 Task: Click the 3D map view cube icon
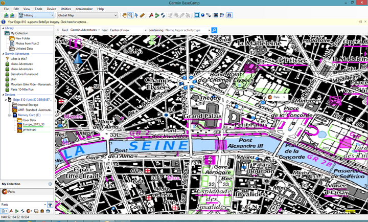(203, 15)
